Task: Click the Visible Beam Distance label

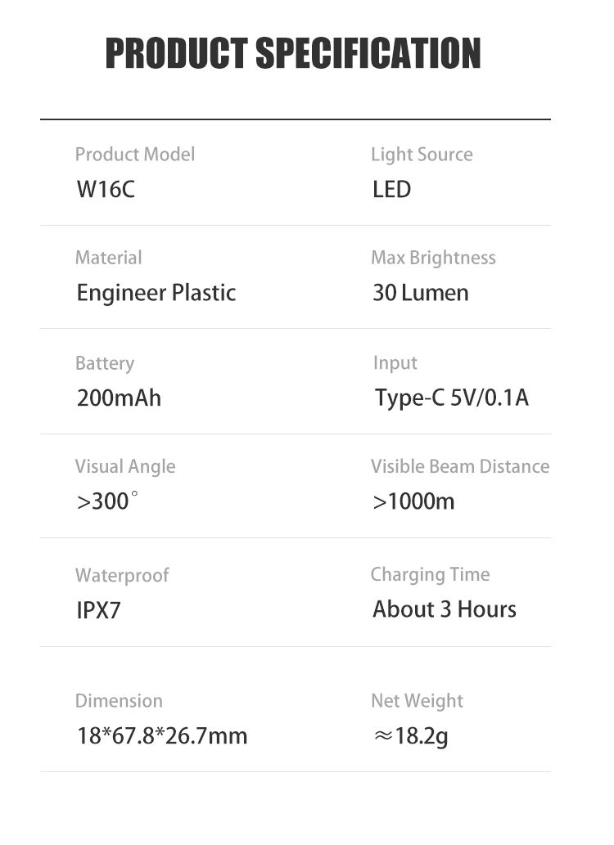Action: click(x=460, y=466)
